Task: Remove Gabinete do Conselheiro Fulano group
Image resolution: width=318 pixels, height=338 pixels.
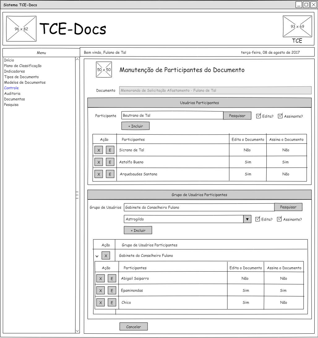Action: [106, 256]
